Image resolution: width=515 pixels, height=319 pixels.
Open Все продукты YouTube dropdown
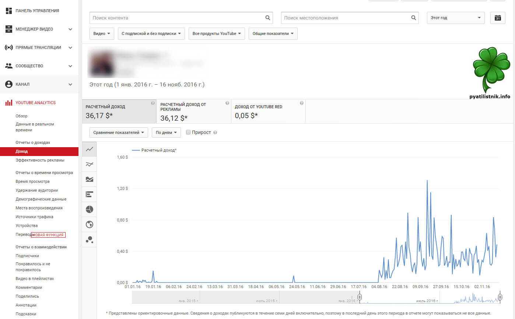[x=217, y=33]
